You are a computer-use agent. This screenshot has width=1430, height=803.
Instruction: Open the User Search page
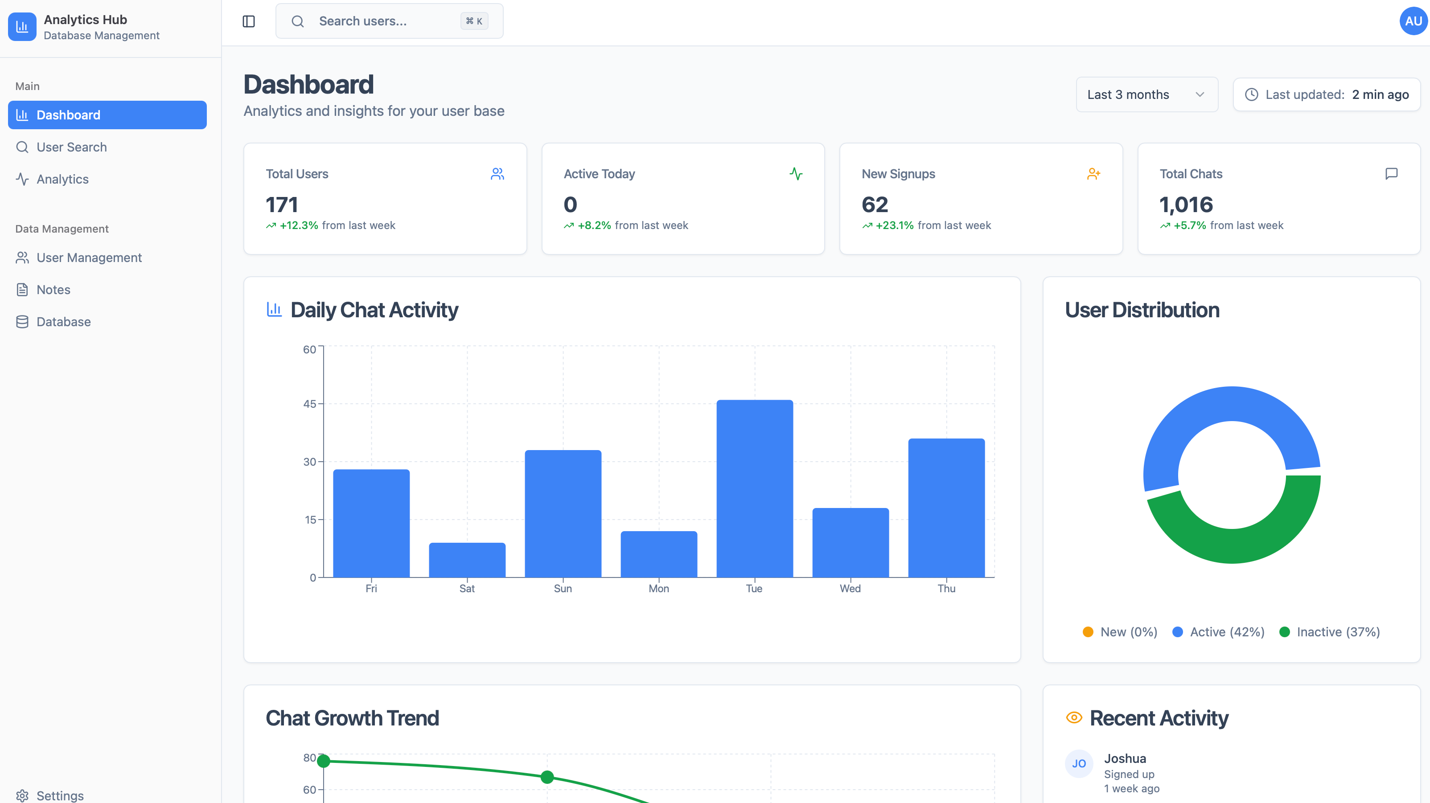click(72, 147)
